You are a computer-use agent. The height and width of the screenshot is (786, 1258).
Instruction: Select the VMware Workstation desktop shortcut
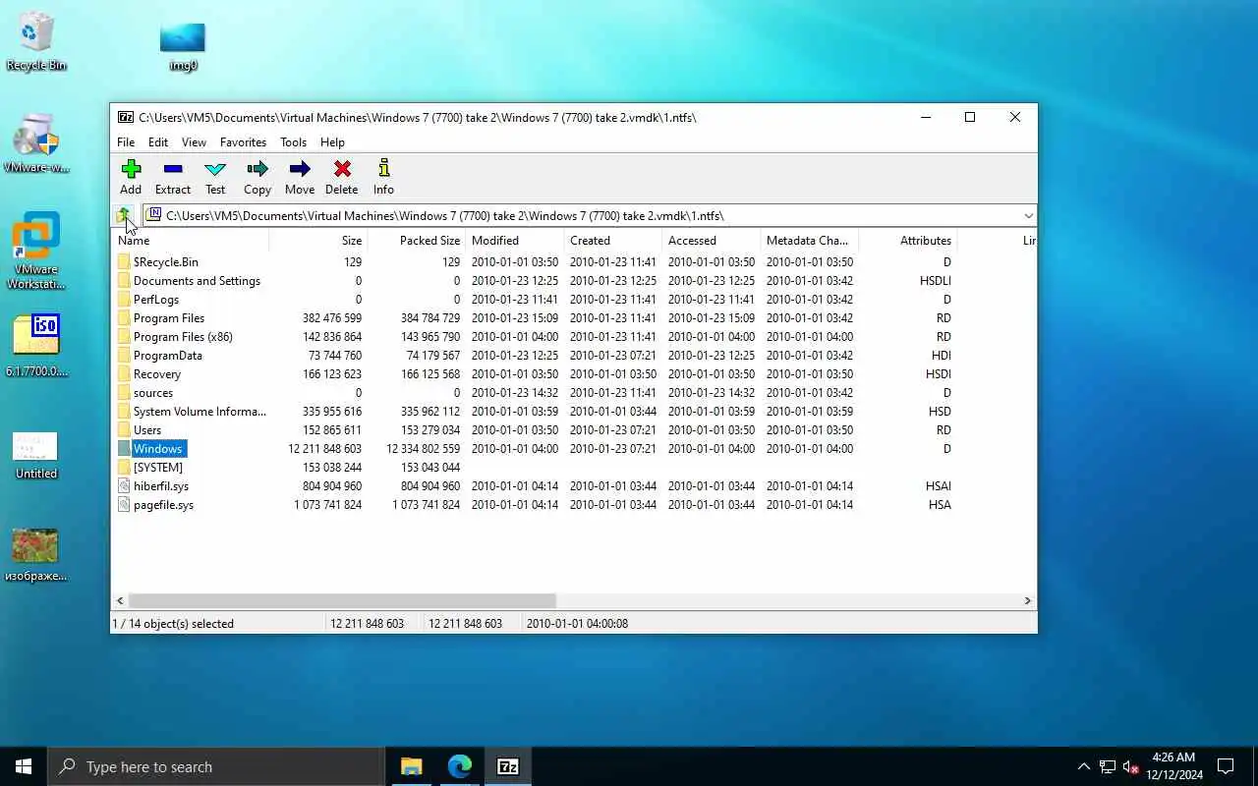36,252
